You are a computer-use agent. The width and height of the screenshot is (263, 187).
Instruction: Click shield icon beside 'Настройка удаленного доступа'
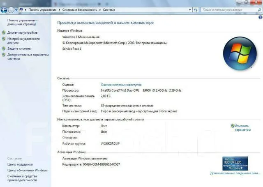(x=4, y=39)
